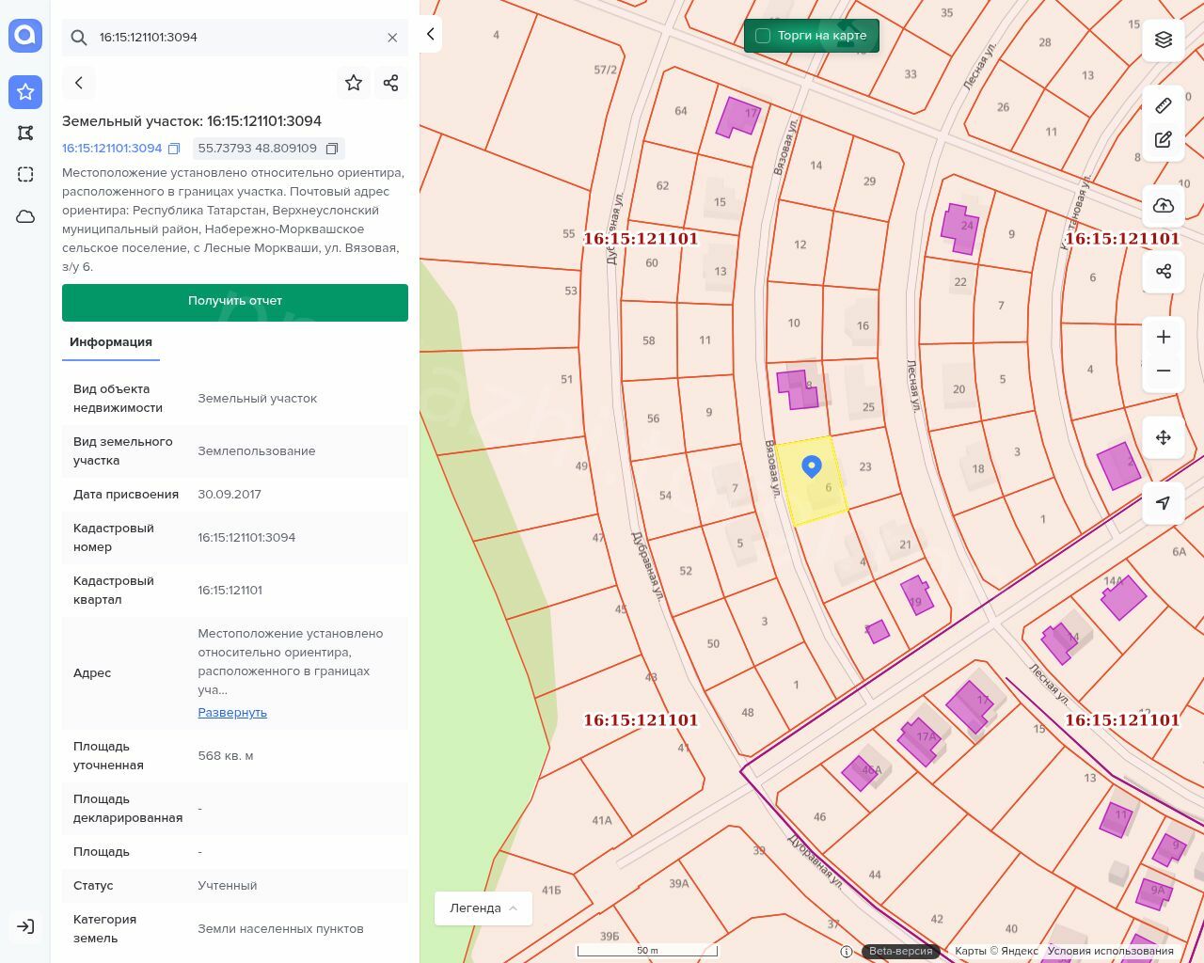Click the Получить отчет button
Screen dimensions: 1204x963
click(235, 302)
